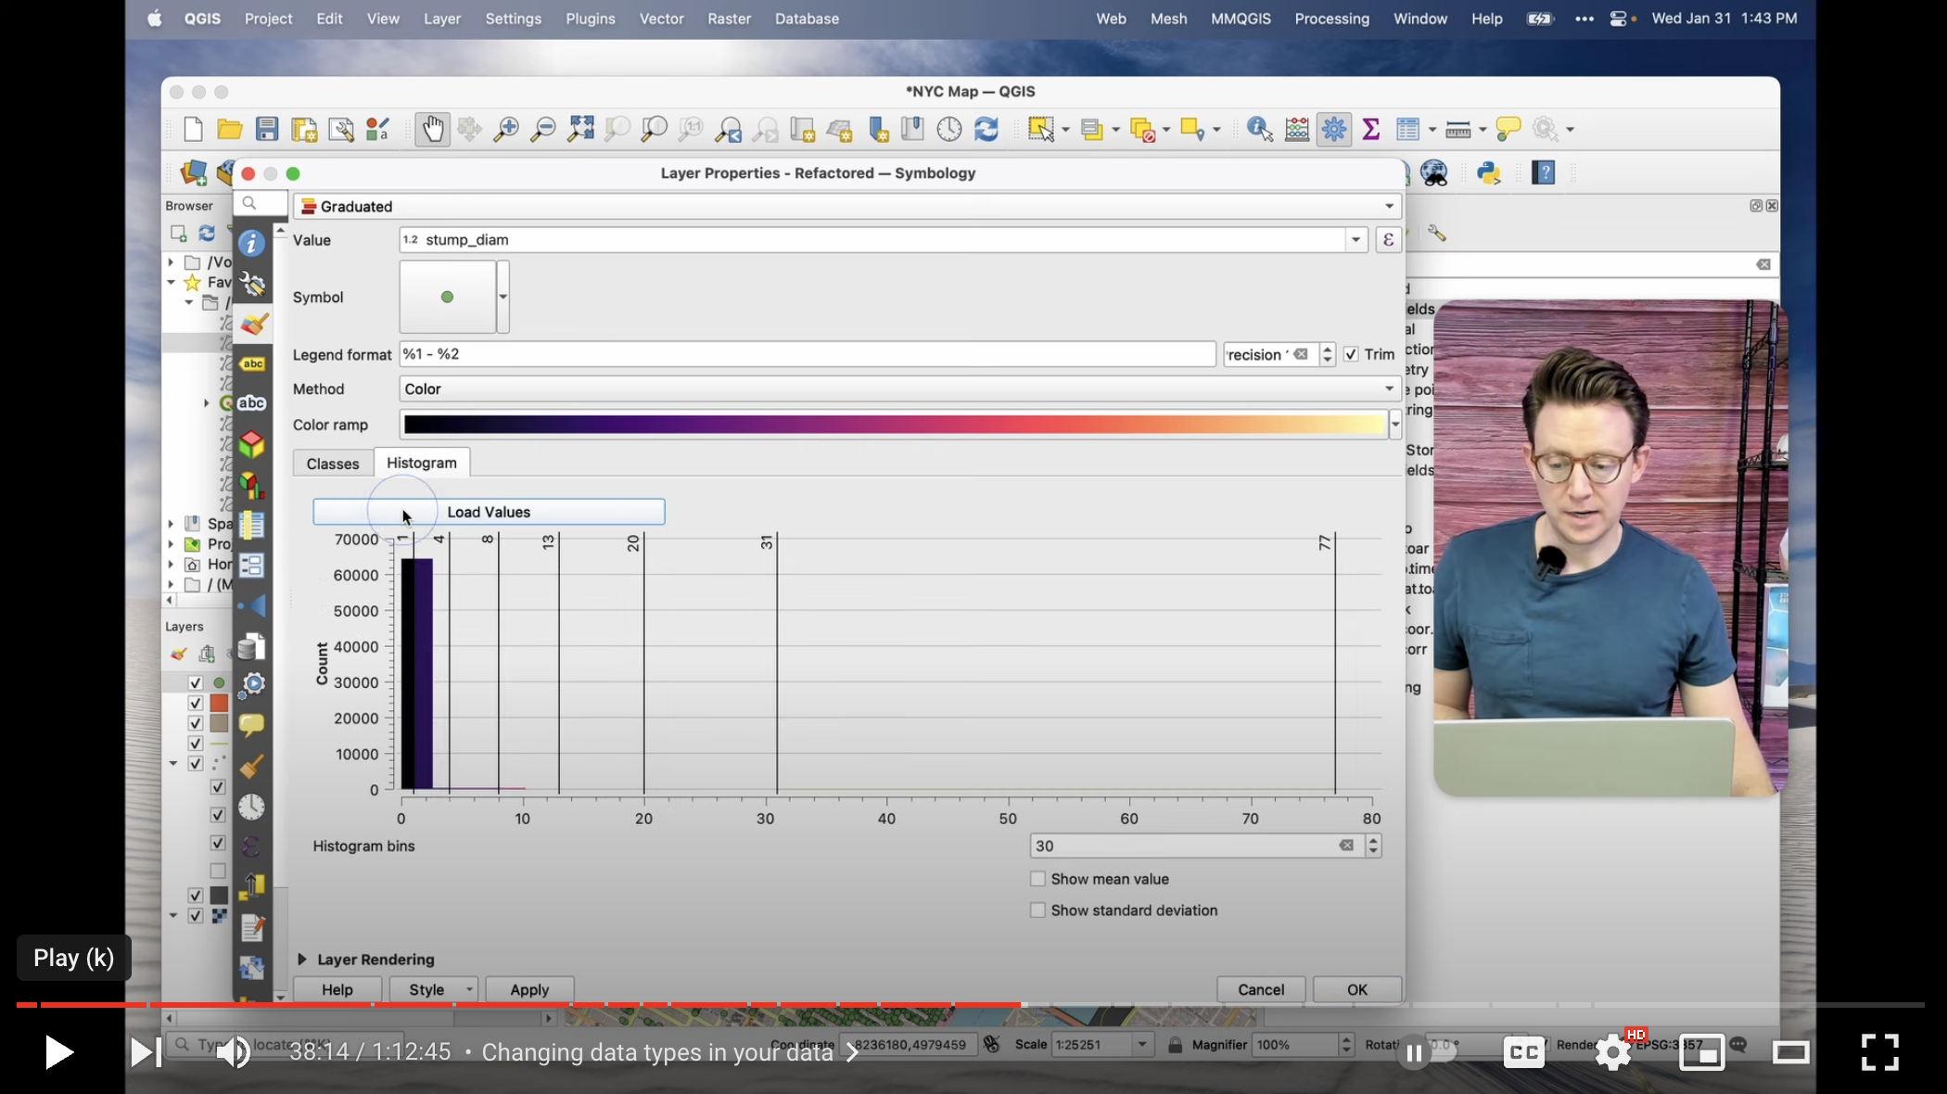Click the Legend format text field
The height and width of the screenshot is (1094, 1947).
808,354
